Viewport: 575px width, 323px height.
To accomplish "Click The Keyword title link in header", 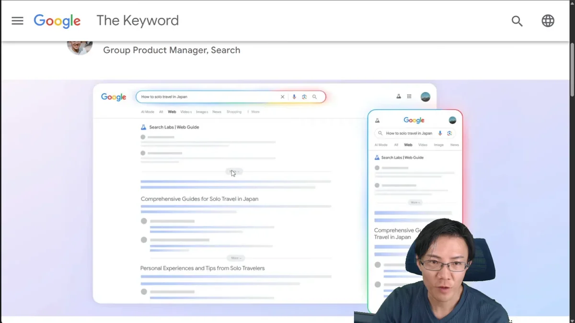I will [x=138, y=21].
